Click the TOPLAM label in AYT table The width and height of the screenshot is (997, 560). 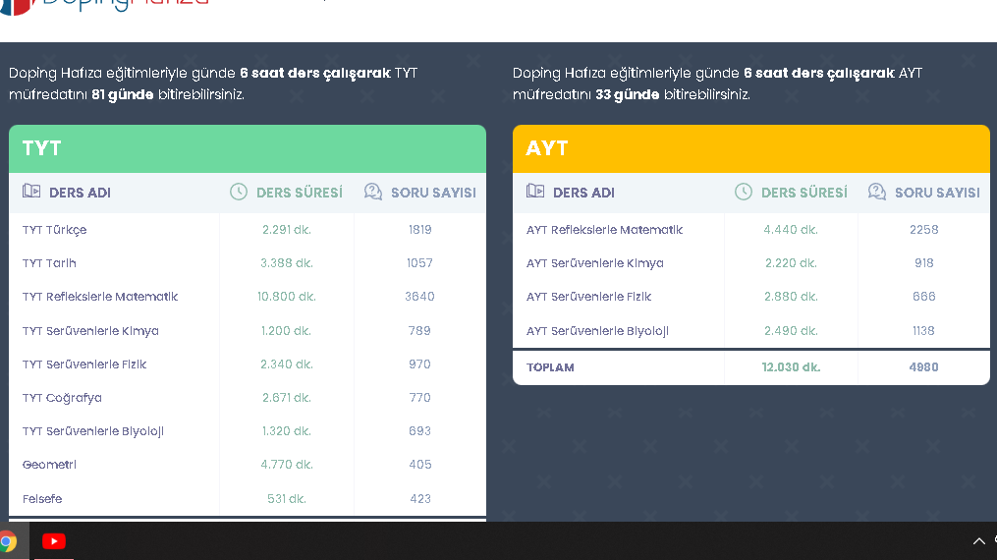click(x=550, y=367)
